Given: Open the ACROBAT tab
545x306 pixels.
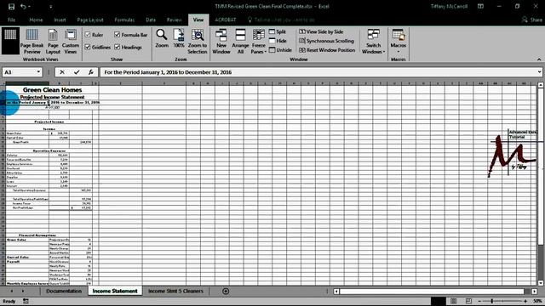Looking at the screenshot, I should pyautogui.click(x=225, y=20).
